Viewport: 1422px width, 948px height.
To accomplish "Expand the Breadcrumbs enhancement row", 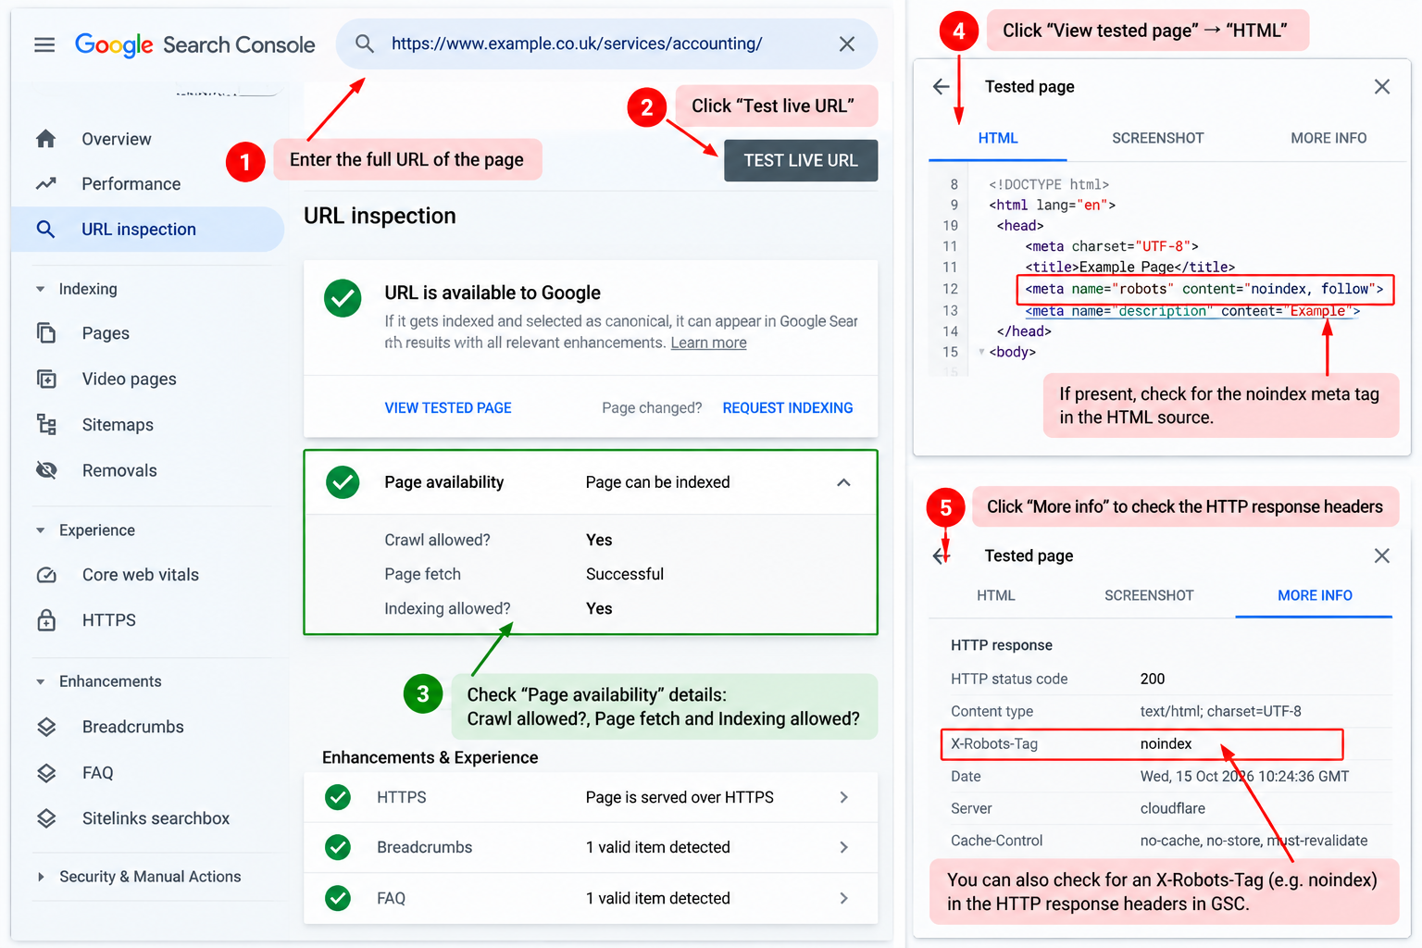I will point(843,847).
